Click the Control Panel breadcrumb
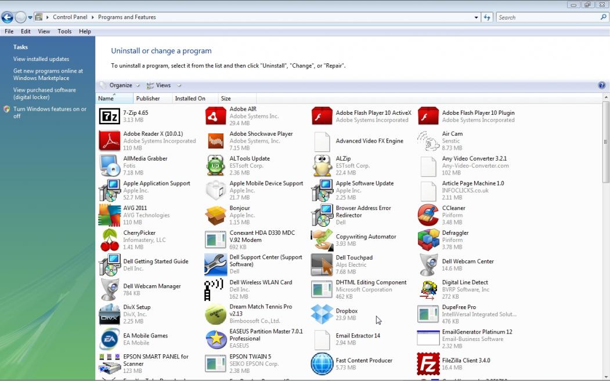 [x=70, y=17]
